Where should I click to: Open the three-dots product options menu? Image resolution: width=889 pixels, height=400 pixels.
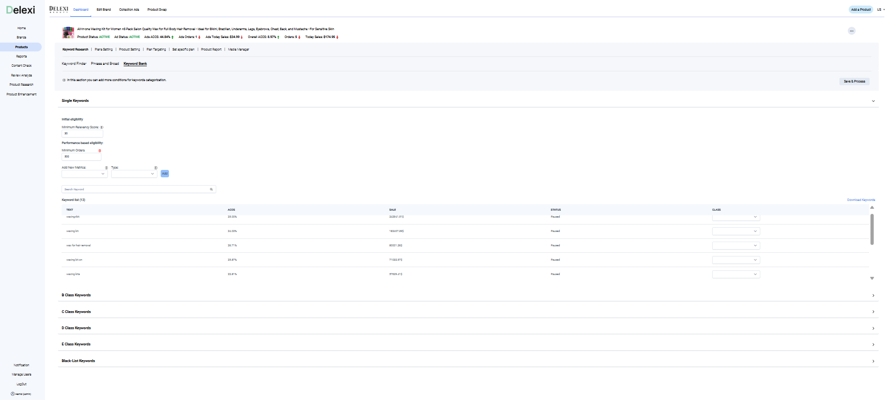click(851, 31)
